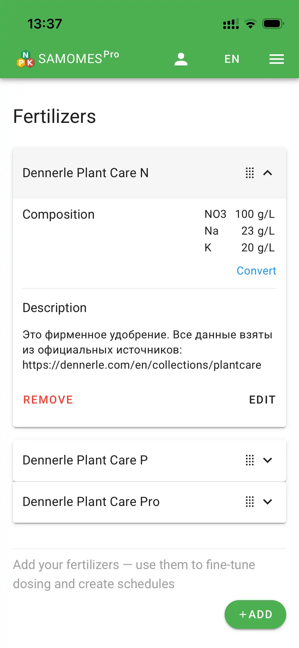The image size is (299, 648).
Task: Grab drag handle of Dennerle Plant Care Pro
Action: 250,502
